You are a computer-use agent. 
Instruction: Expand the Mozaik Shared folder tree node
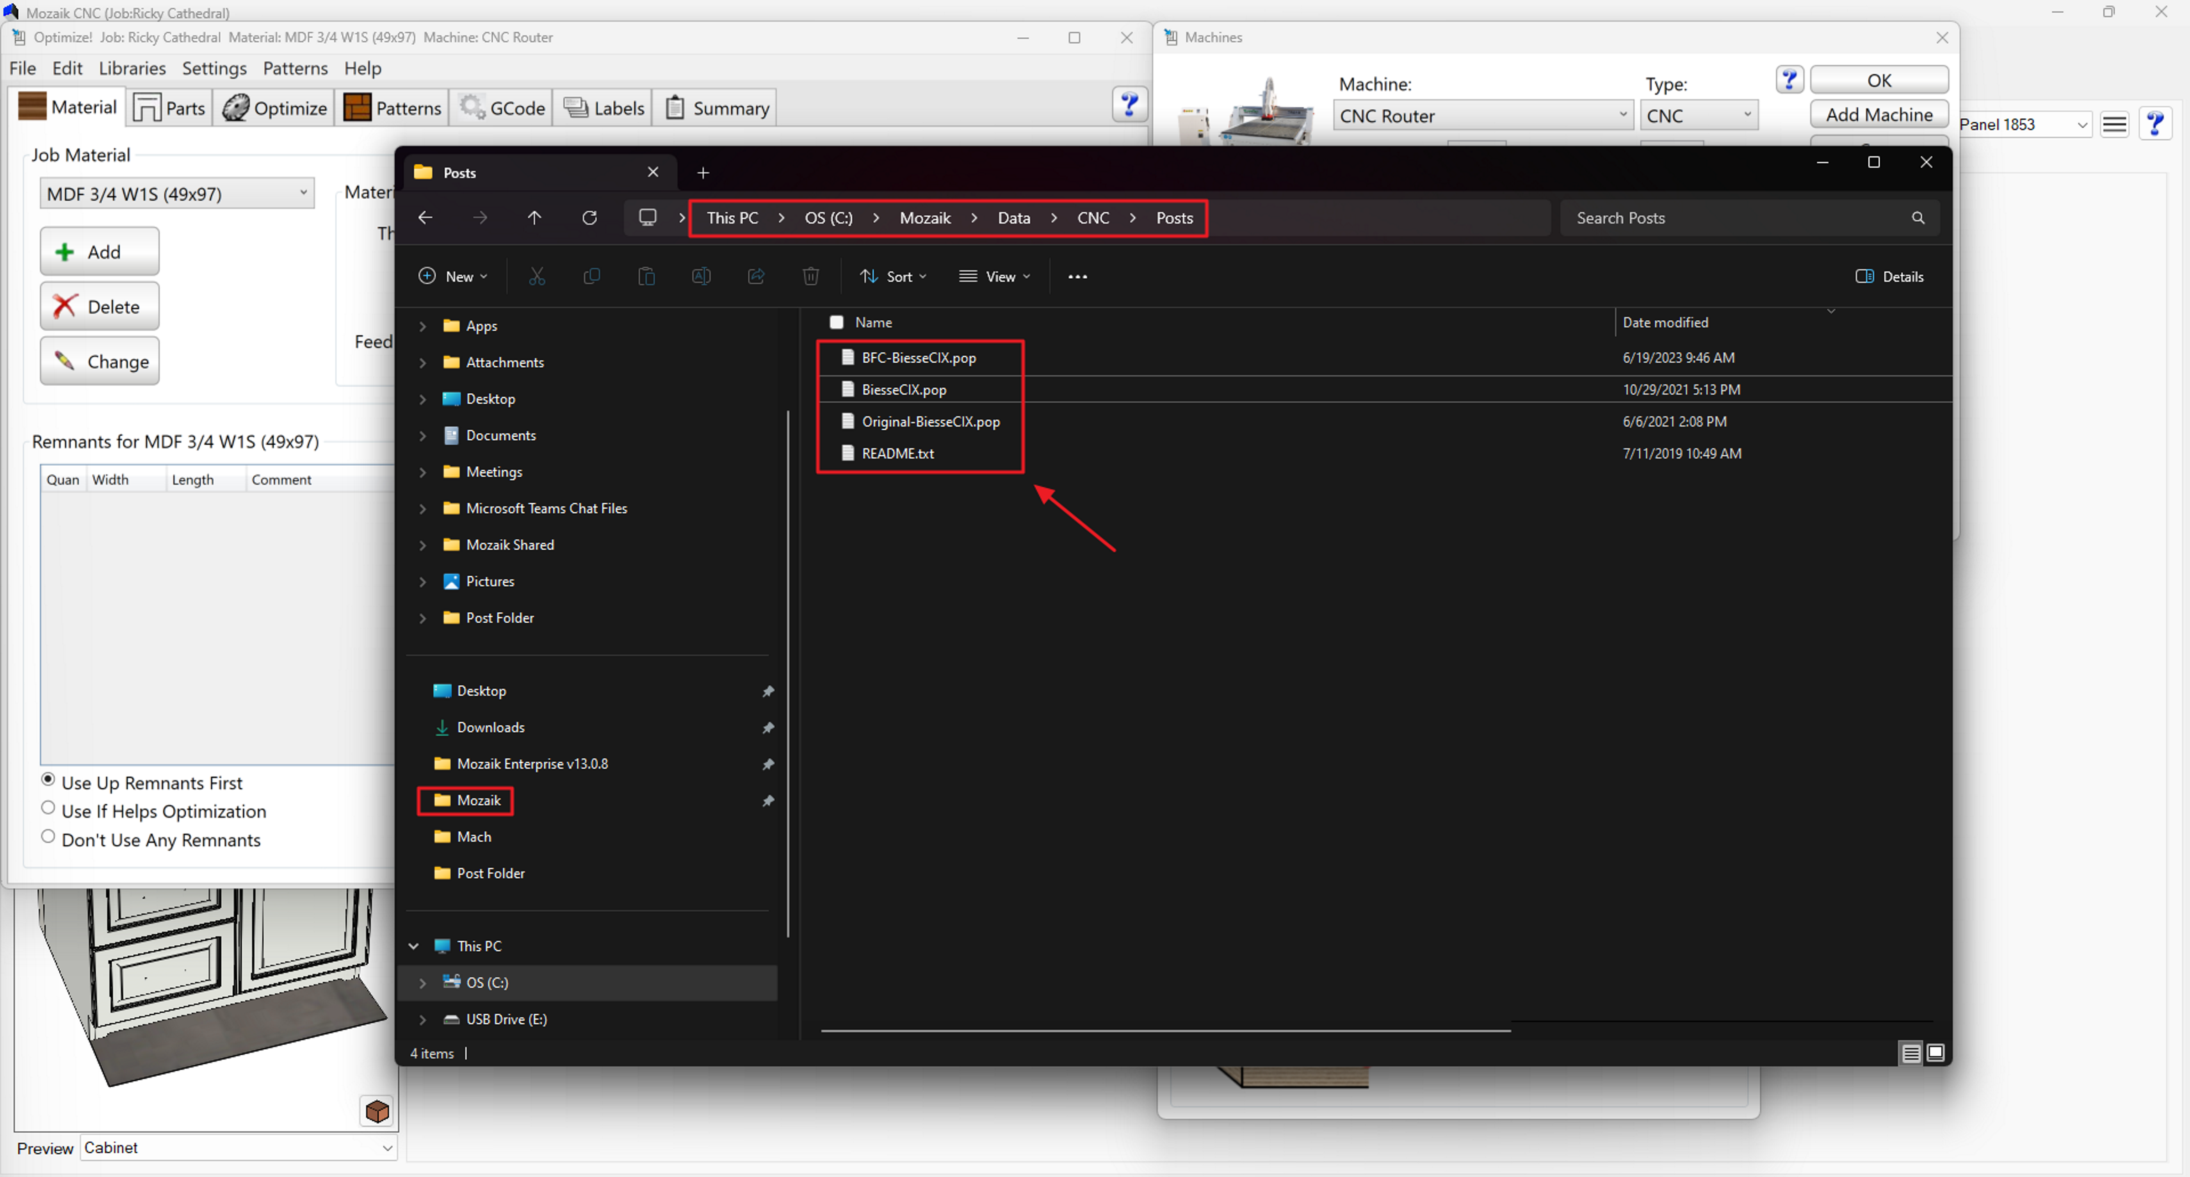422,545
